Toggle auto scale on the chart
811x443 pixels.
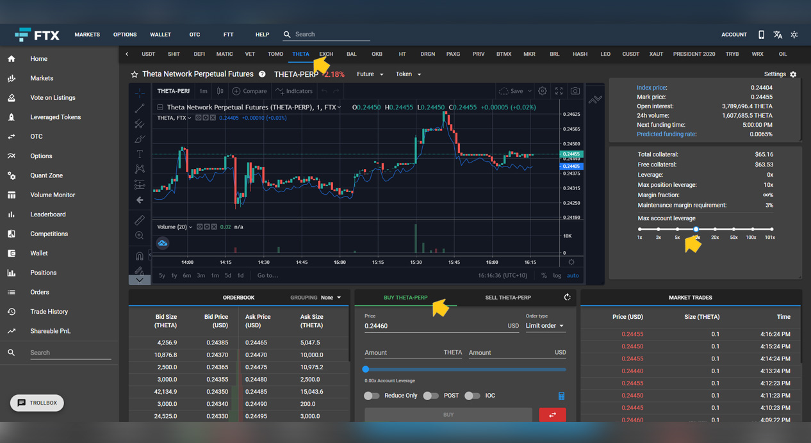click(x=573, y=275)
